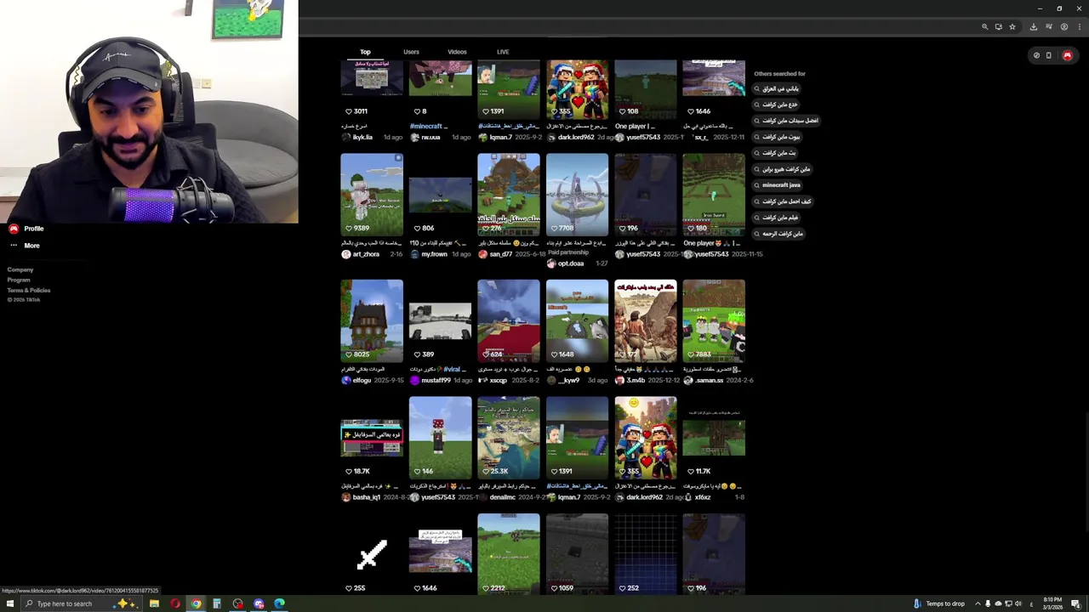
Task: Open Chrome downloads icon
Action: click(1034, 26)
